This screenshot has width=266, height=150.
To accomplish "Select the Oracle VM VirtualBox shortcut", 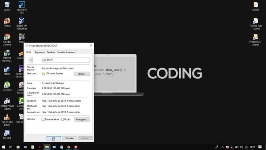I will pyautogui.click(x=22, y=24).
